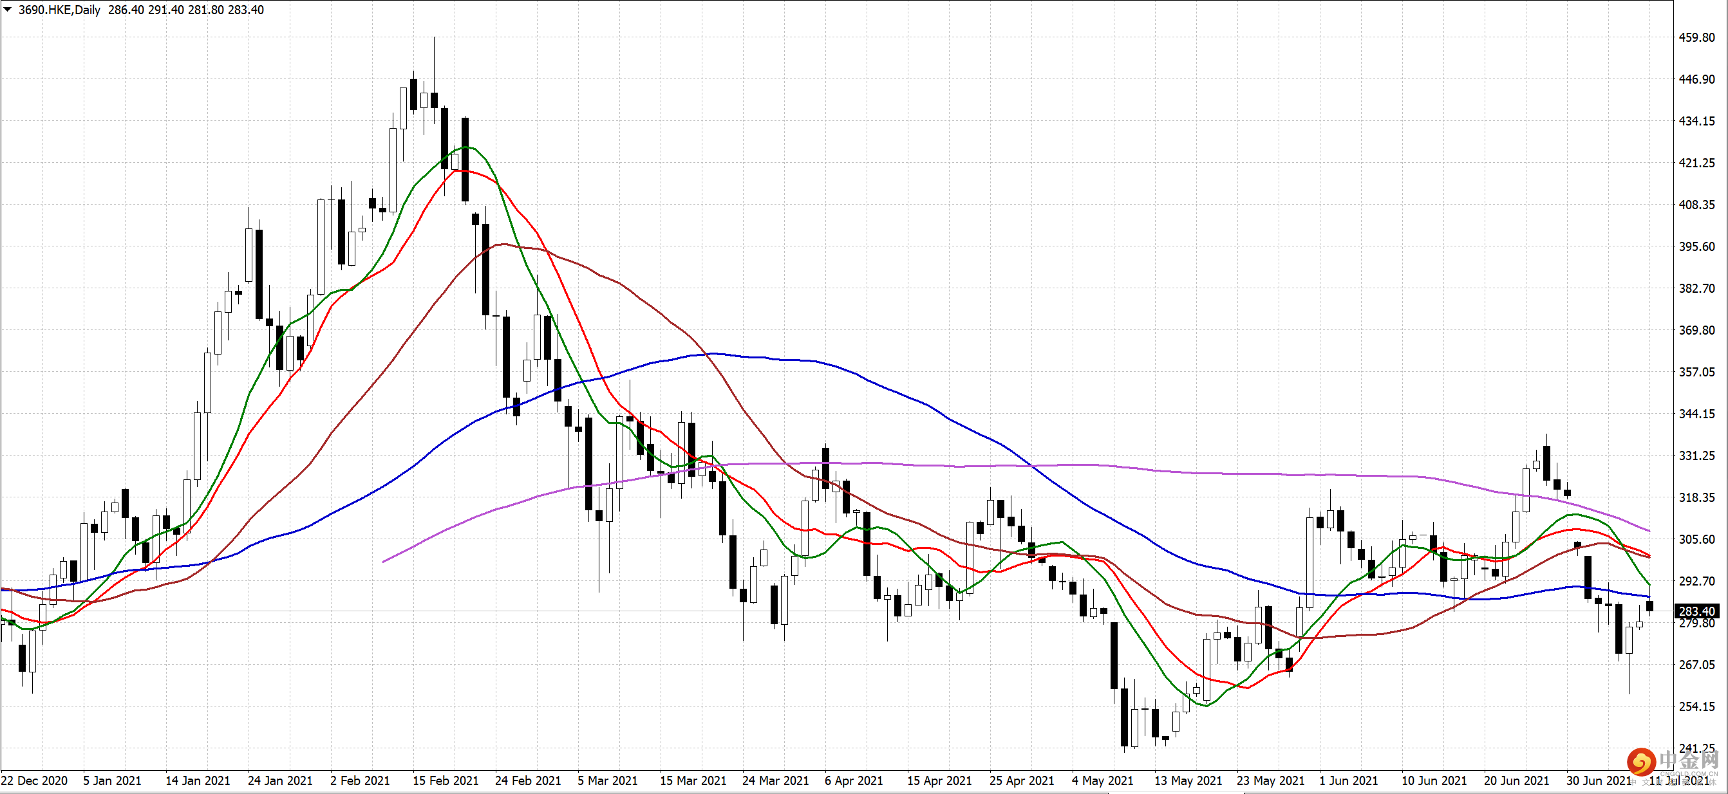Click the triangle arrow before 3690.HKE title

pyautogui.click(x=8, y=10)
